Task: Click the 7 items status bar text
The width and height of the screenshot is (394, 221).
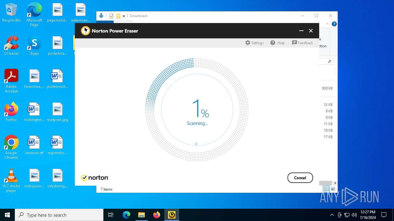Action: click(107, 189)
